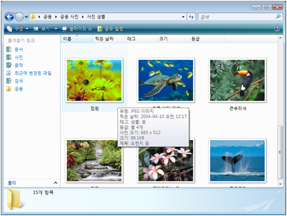Click the large folder icon in details pane
Image resolution: width=287 pixels, height=216 pixels.
pyautogui.click(x=14, y=200)
